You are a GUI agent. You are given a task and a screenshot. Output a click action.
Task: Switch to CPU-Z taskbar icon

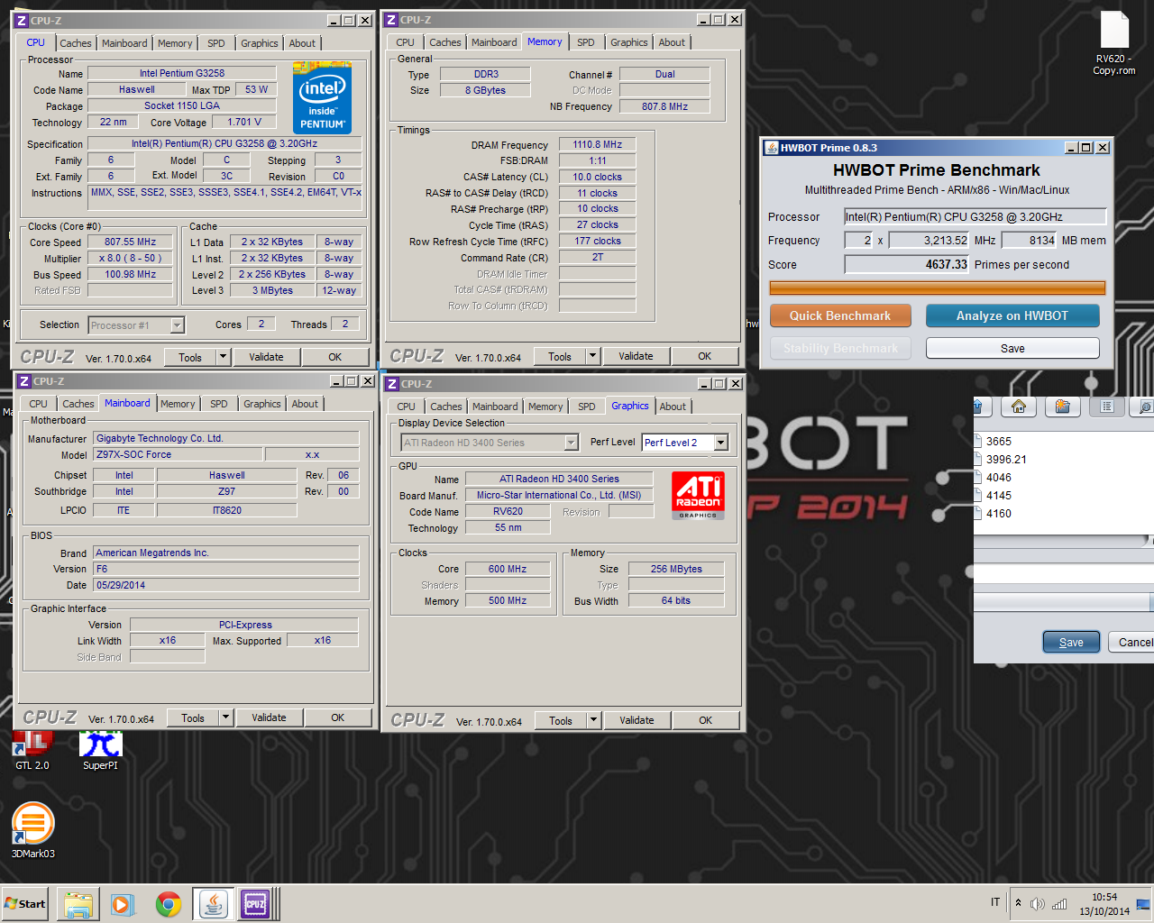[x=255, y=904]
